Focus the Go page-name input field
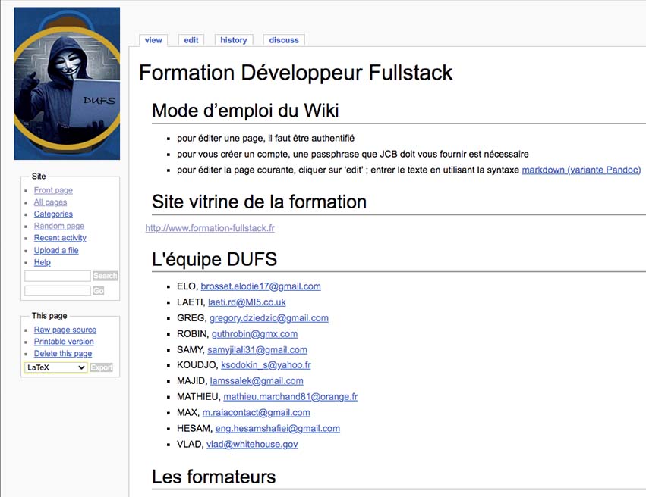Image resolution: width=646 pixels, height=497 pixels. point(58,291)
